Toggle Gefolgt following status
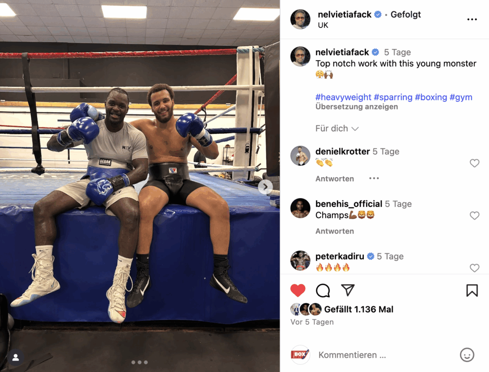Image resolution: width=489 pixels, height=372 pixels. [405, 14]
